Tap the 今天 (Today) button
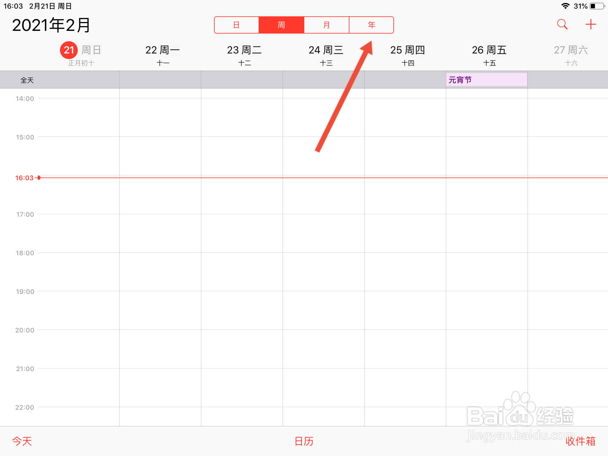Viewport: 608px width, 456px height. click(x=22, y=441)
